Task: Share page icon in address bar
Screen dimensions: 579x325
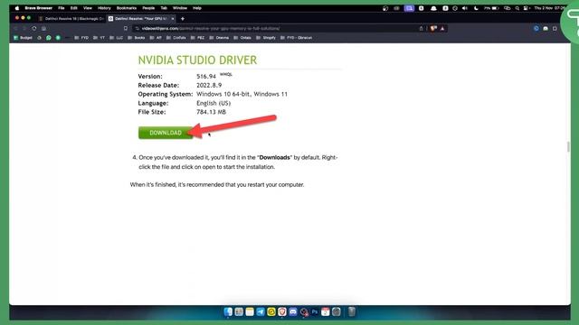Action: [421, 28]
